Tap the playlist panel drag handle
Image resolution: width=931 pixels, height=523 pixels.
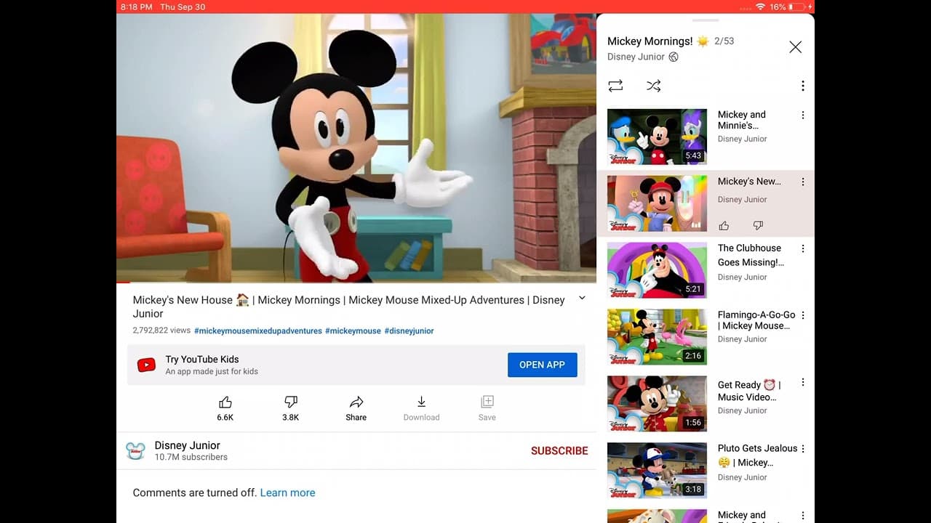coord(706,20)
